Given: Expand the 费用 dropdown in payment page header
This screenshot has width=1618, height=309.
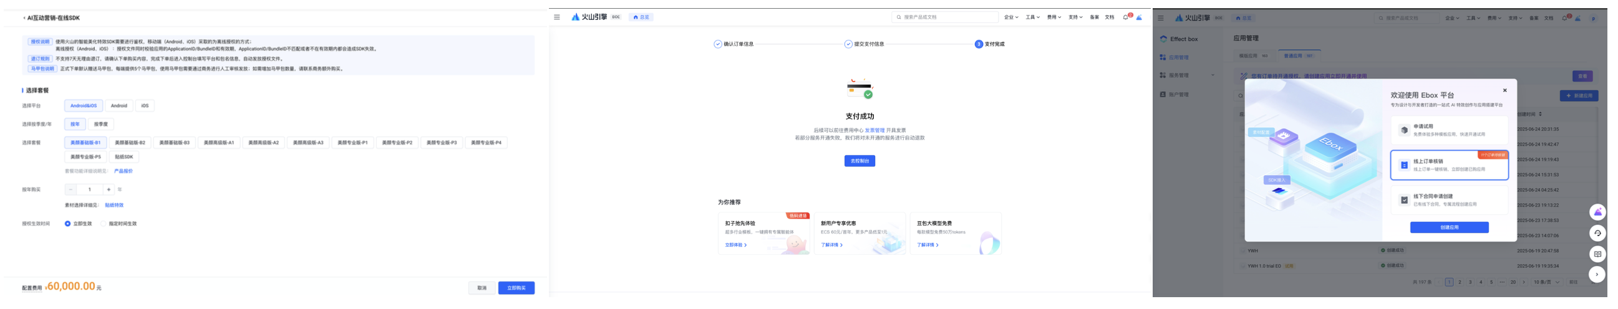Looking at the screenshot, I should [1054, 17].
